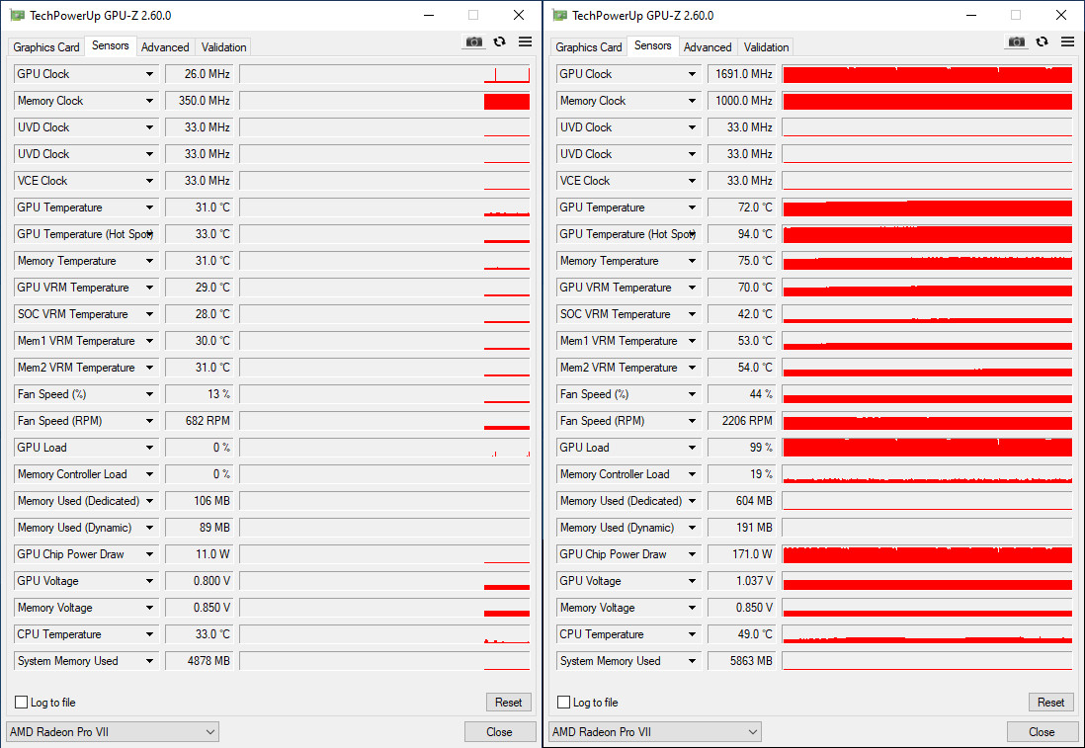Image resolution: width=1085 pixels, height=748 pixels.
Task: Click 604 MB dedicated memory value in right window
Action: pos(740,501)
